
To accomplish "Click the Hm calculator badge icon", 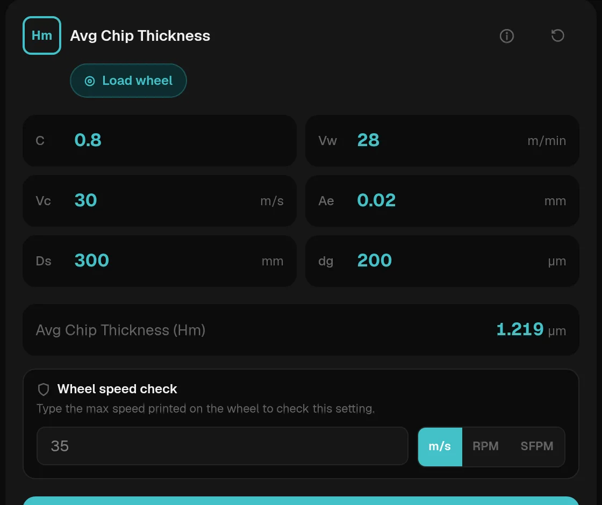I will click(42, 35).
